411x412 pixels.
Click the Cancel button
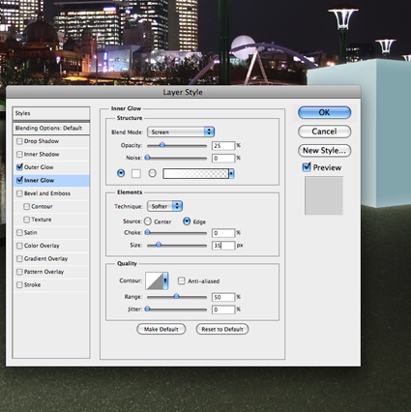[324, 132]
